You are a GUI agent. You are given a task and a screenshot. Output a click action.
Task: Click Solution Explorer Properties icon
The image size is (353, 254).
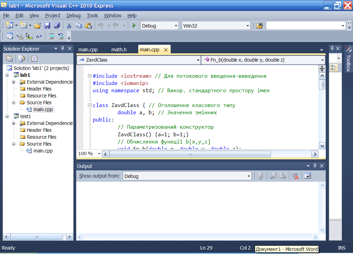[x=9, y=59]
